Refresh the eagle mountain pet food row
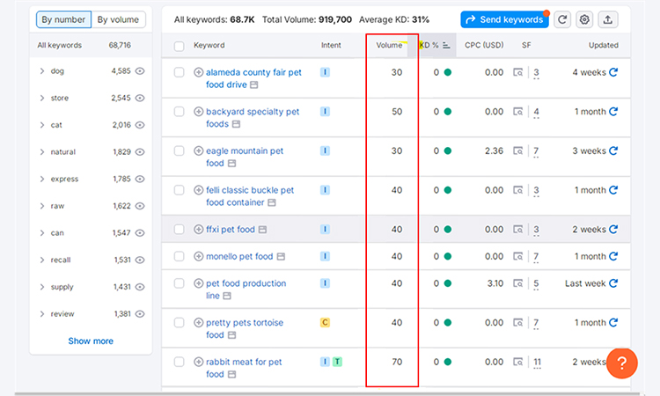 point(613,150)
